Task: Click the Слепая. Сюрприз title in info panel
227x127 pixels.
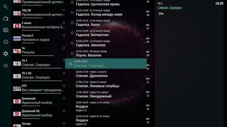Action: (x=169, y=8)
